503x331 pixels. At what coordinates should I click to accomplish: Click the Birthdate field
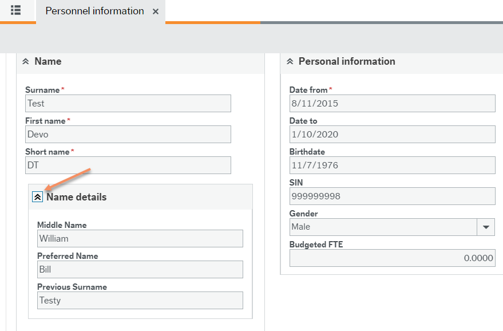(x=392, y=165)
